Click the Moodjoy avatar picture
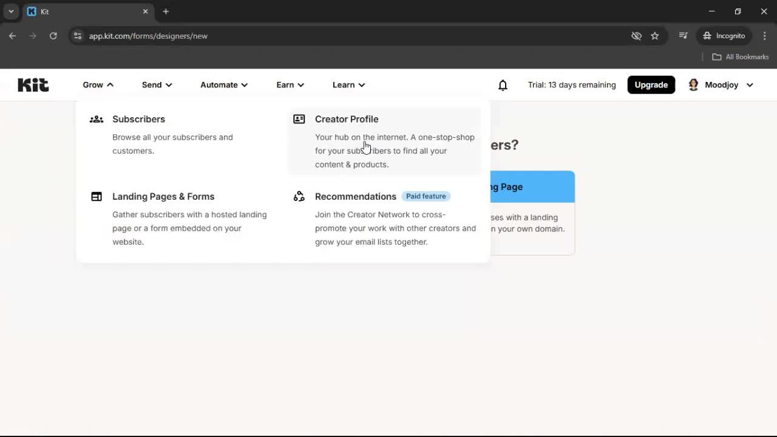This screenshot has width=777, height=437. coord(693,84)
